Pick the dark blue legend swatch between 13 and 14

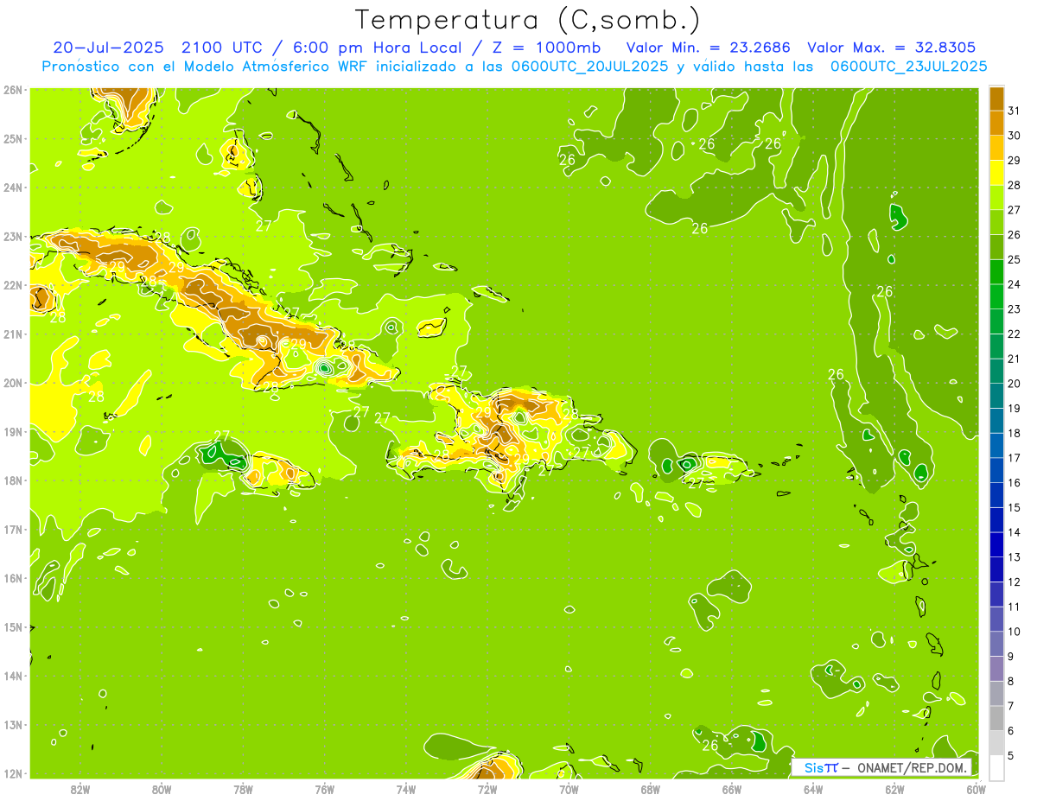point(996,544)
